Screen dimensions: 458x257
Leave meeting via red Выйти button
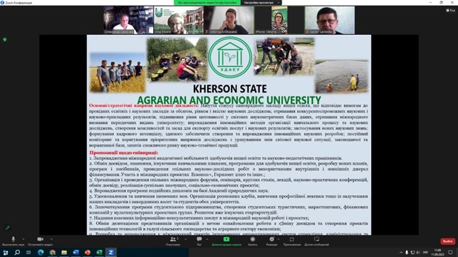pos(447,241)
